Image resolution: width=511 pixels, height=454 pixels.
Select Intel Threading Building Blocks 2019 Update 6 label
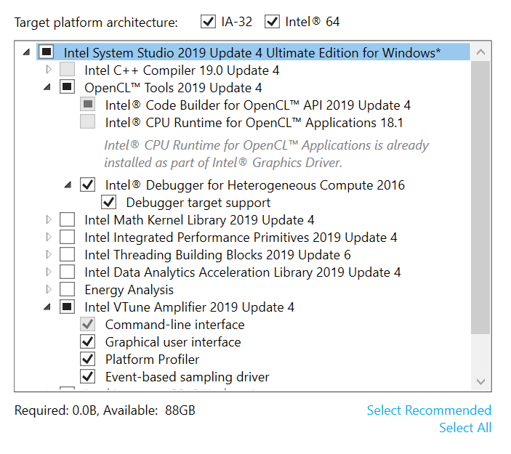click(217, 255)
